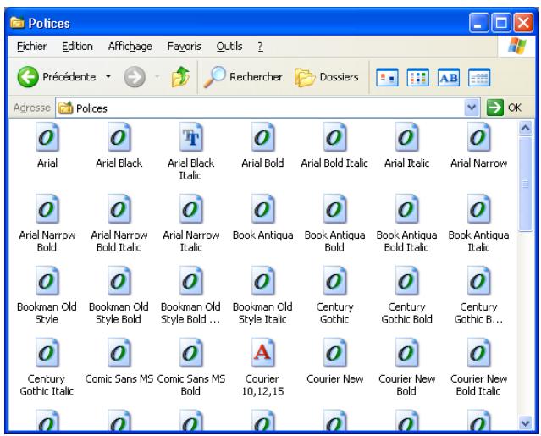Click the green OK go button
Screen dimensions: 541x436
point(504,108)
